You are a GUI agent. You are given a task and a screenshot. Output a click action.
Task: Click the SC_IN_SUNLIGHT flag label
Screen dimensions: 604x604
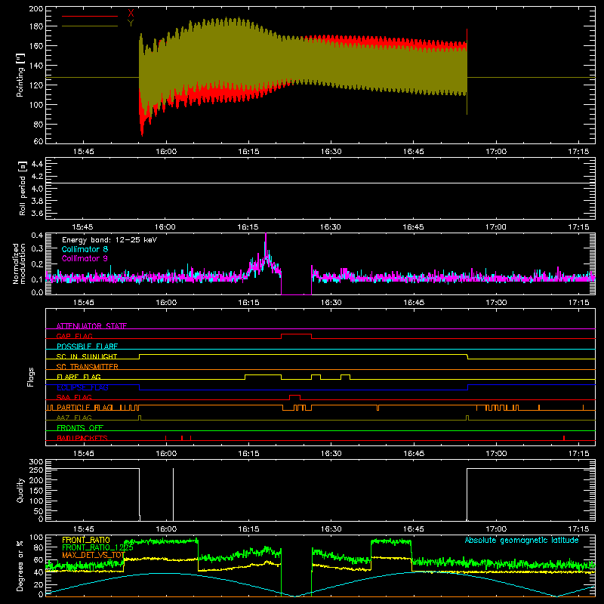click(x=87, y=356)
